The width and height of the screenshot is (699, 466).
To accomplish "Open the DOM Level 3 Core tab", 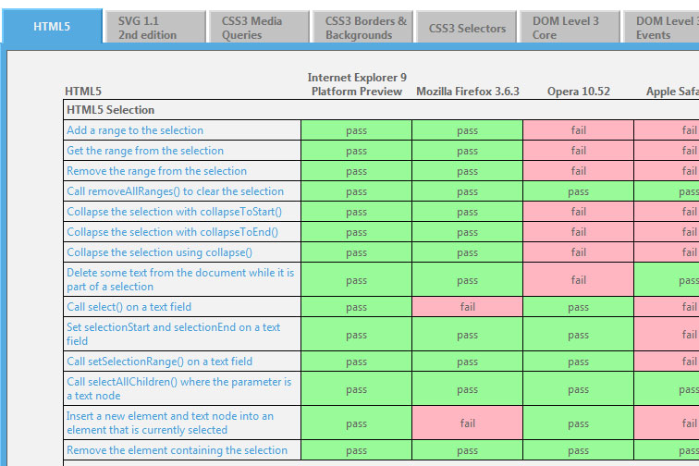I will (x=570, y=28).
